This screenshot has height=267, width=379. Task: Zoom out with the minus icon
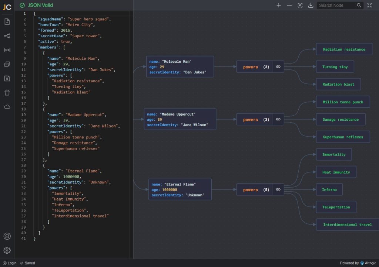[x=289, y=5]
